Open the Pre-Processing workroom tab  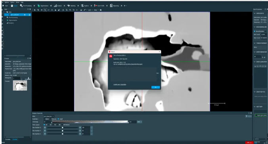[x=26, y=6]
